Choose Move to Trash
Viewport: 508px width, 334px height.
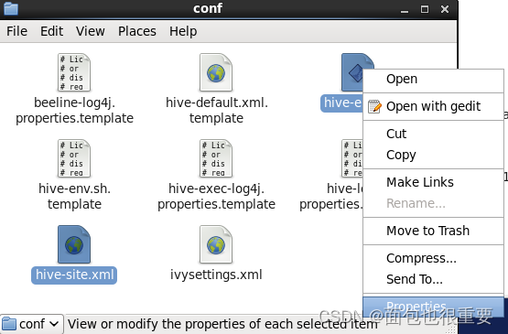[434, 231]
